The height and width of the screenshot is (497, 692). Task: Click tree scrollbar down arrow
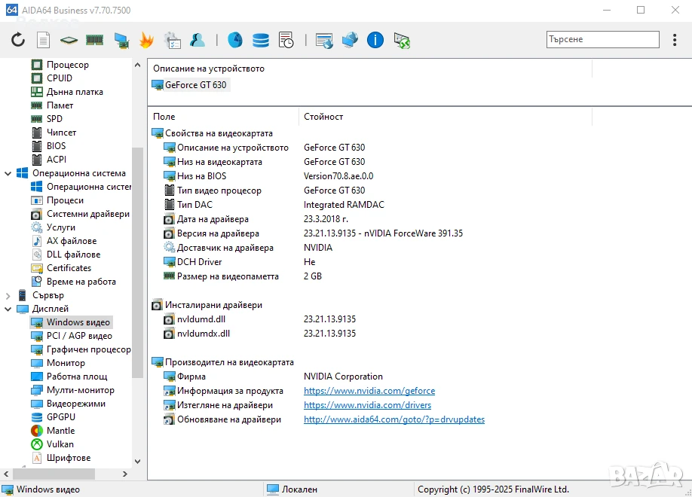coord(137,462)
